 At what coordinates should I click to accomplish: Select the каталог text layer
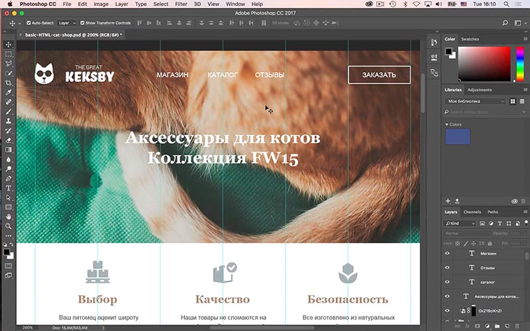[x=487, y=282]
